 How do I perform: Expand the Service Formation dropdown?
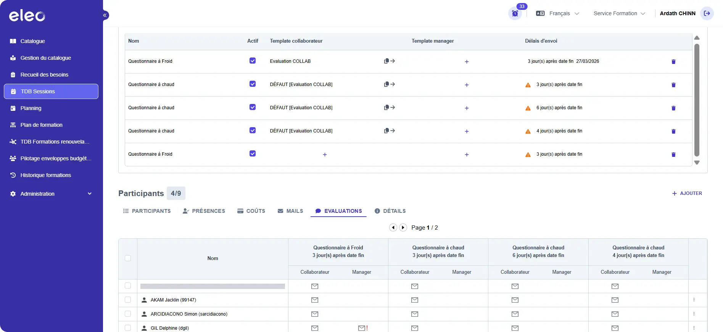click(x=619, y=13)
